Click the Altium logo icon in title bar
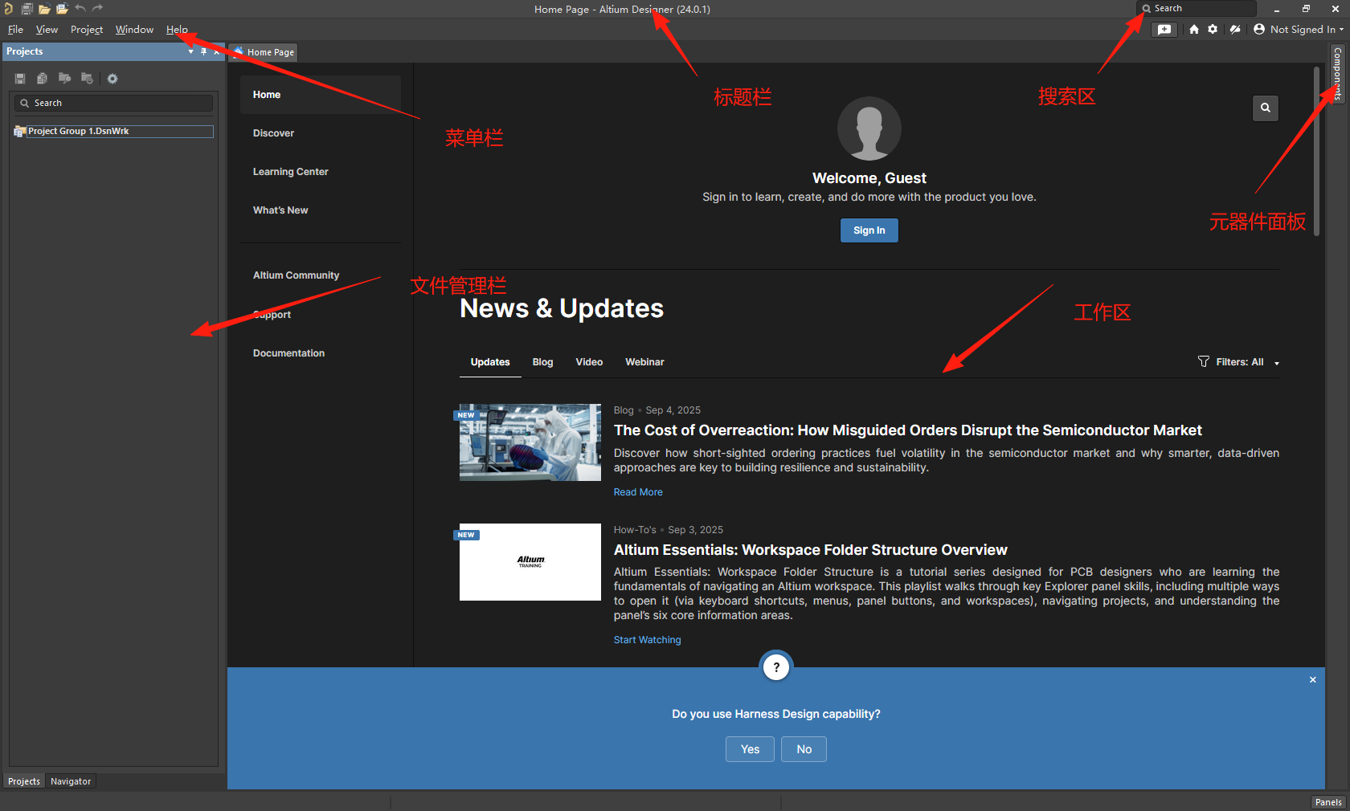The height and width of the screenshot is (811, 1350). (x=8, y=9)
